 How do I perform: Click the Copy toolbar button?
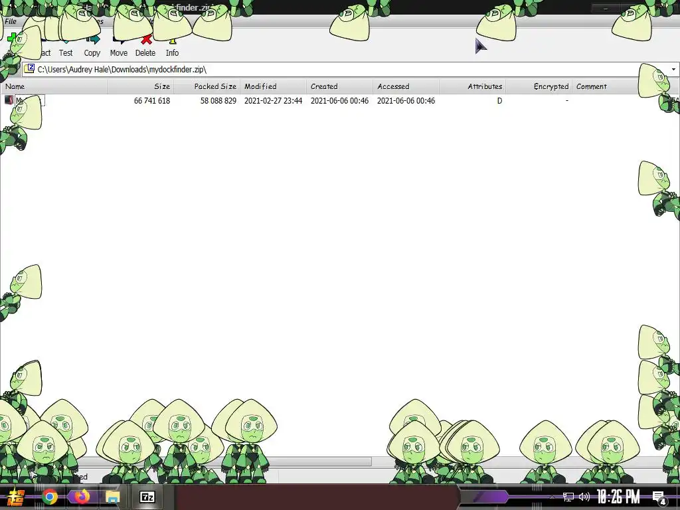click(x=92, y=47)
